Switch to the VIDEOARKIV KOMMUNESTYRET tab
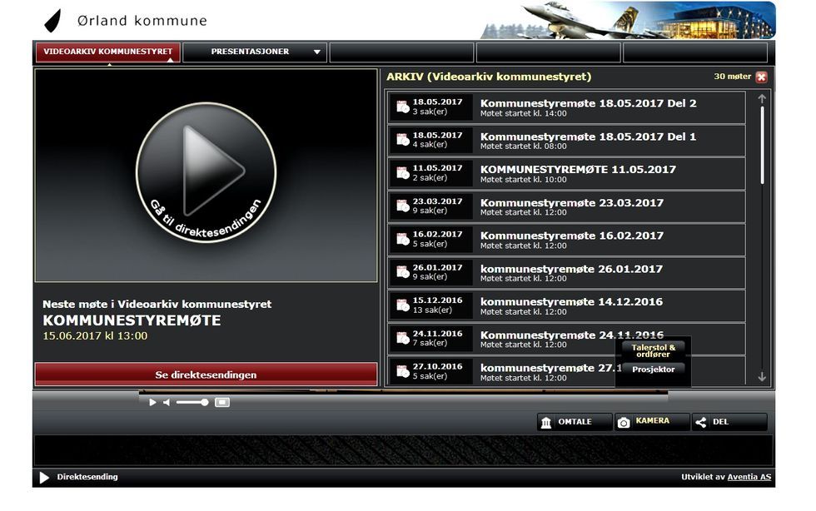 [x=108, y=52]
